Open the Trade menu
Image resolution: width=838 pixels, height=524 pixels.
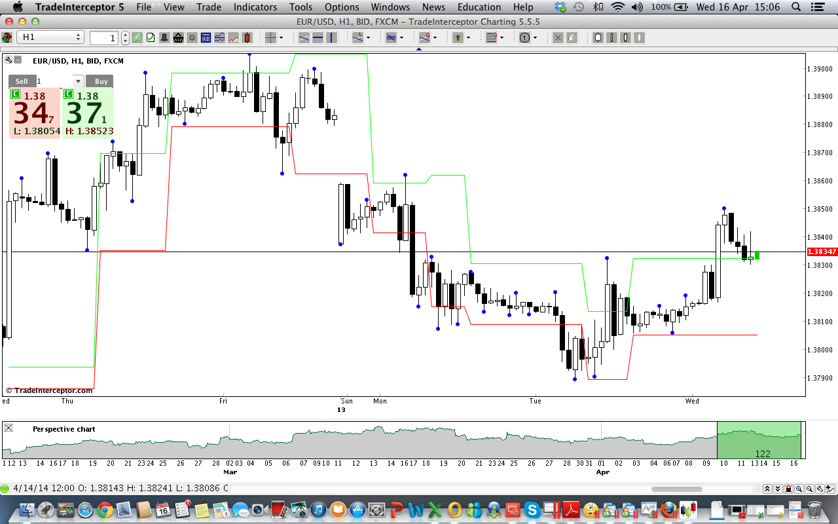click(x=209, y=7)
